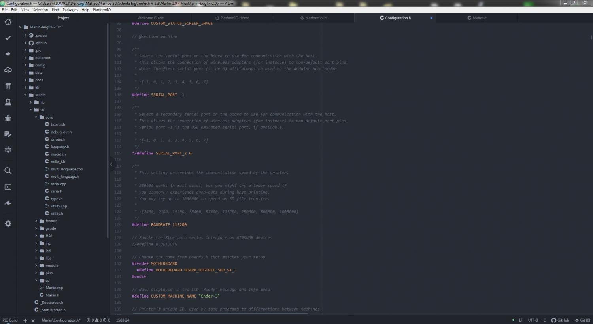Switch to the platformio.ini tab

[314, 18]
